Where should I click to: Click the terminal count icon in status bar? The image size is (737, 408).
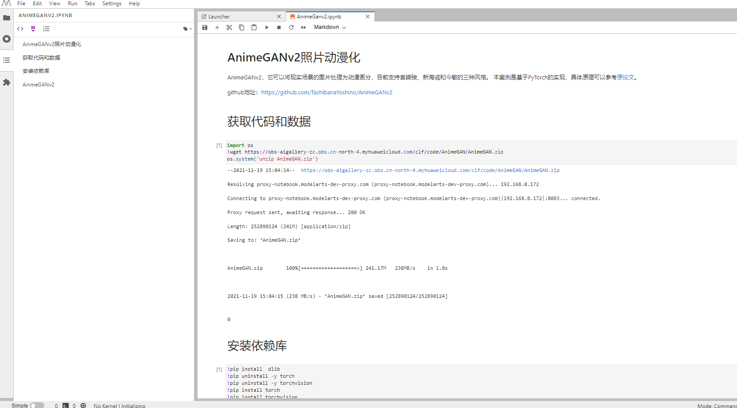[65, 405]
